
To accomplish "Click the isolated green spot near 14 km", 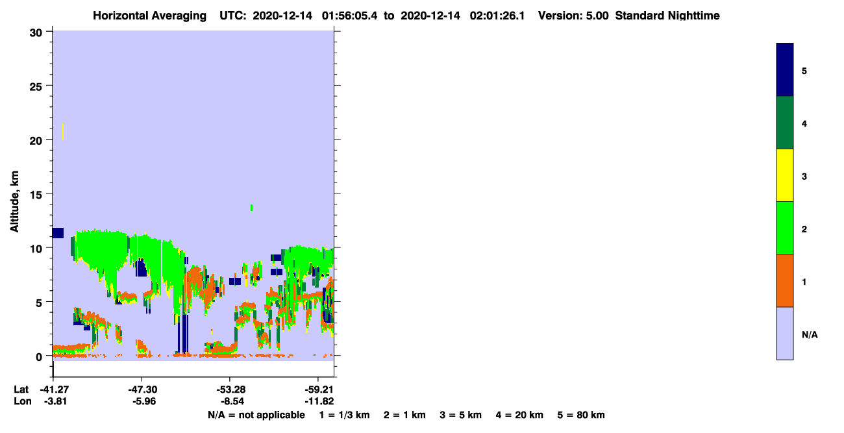I will pyautogui.click(x=251, y=208).
